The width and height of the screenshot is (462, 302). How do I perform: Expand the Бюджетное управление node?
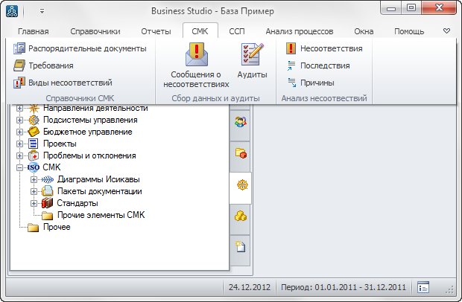[x=19, y=132]
